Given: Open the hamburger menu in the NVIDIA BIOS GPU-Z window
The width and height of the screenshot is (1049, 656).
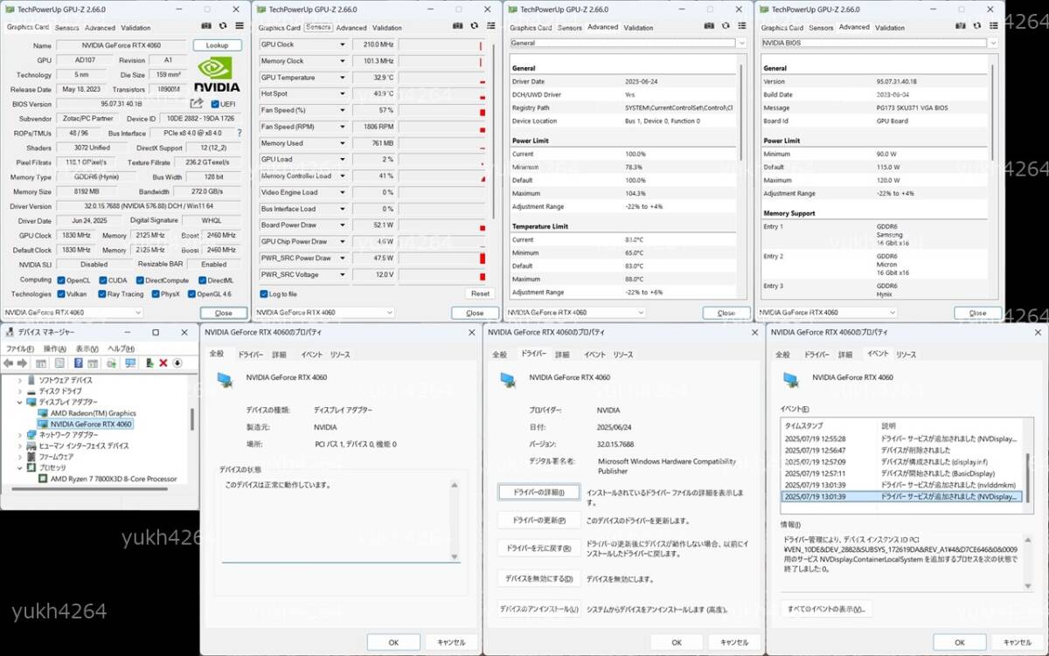Looking at the screenshot, I should coord(993,26).
